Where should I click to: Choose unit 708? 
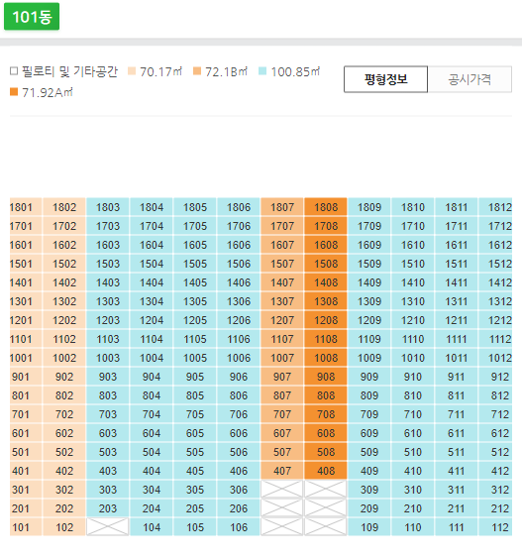click(x=326, y=414)
